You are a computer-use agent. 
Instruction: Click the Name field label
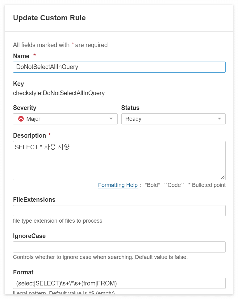pos(21,56)
